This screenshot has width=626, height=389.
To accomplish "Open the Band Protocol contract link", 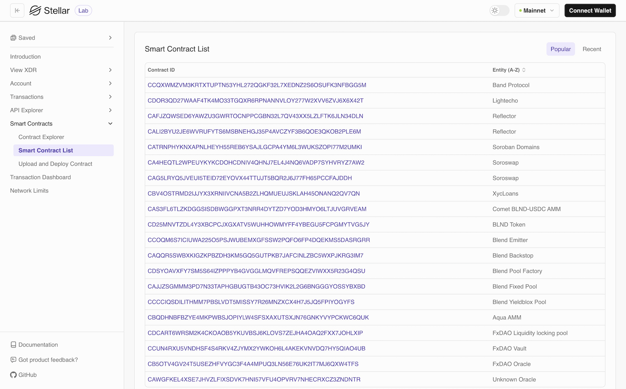I will [257, 85].
